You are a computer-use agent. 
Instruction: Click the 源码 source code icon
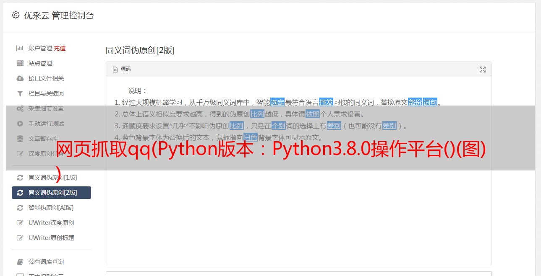[x=115, y=70]
